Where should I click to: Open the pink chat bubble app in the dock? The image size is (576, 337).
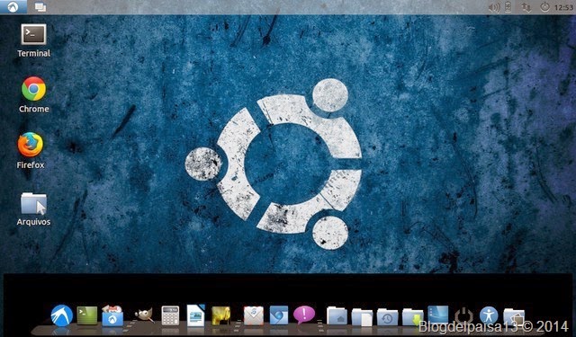pyautogui.click(x=304, y=315)
